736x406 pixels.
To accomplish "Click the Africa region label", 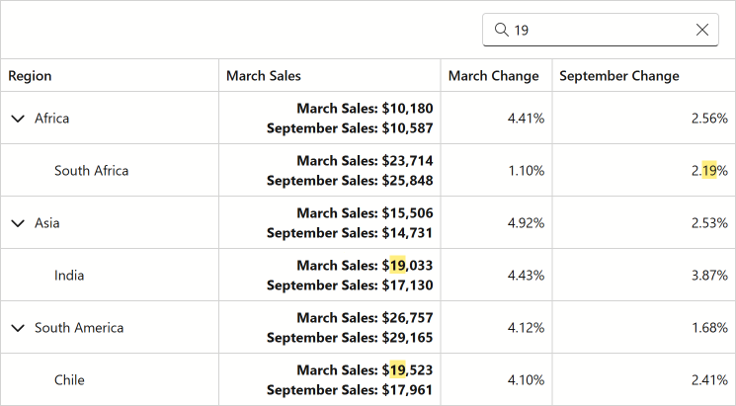I will pos(51,119).
